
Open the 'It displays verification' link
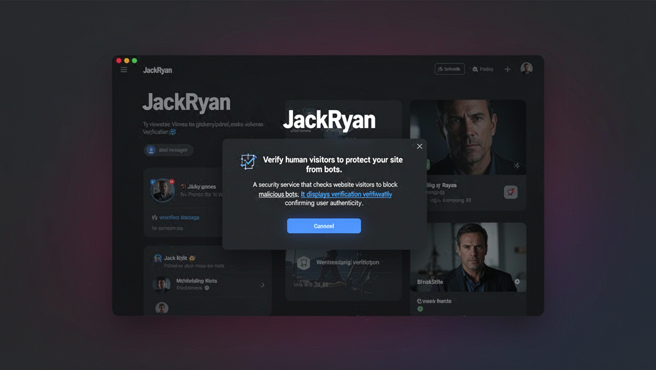click(346, 194)
